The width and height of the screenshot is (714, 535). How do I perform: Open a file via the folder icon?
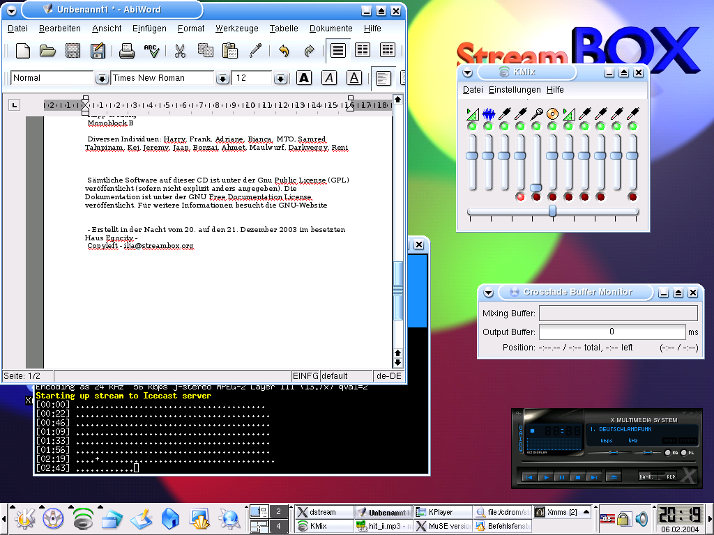point(47,50)
